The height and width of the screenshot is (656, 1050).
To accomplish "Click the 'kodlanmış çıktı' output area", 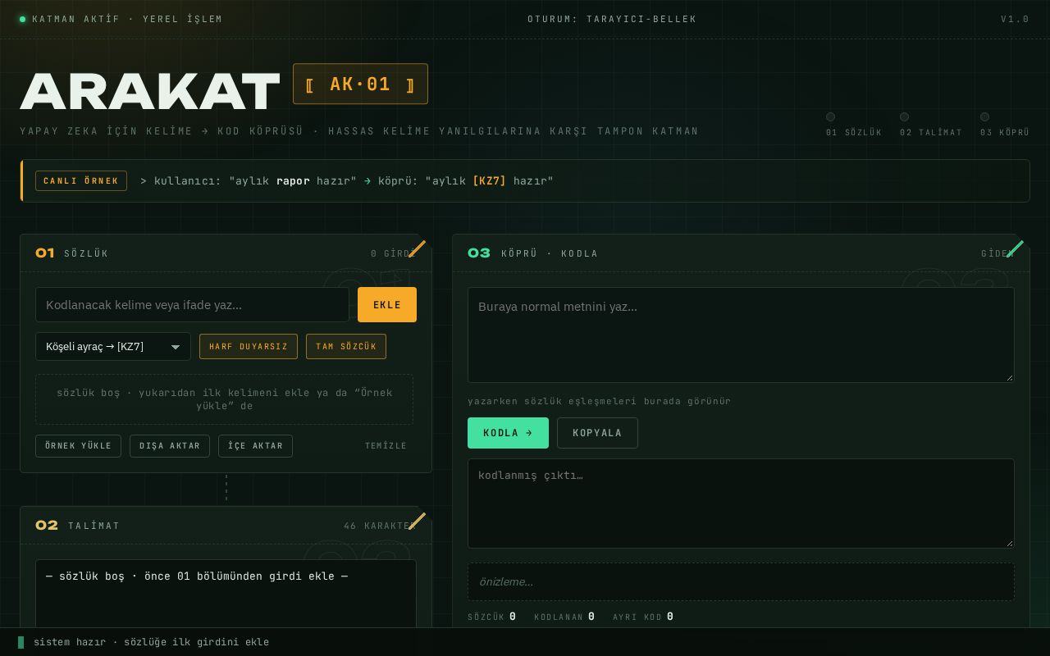I will (x=741, y=503).
